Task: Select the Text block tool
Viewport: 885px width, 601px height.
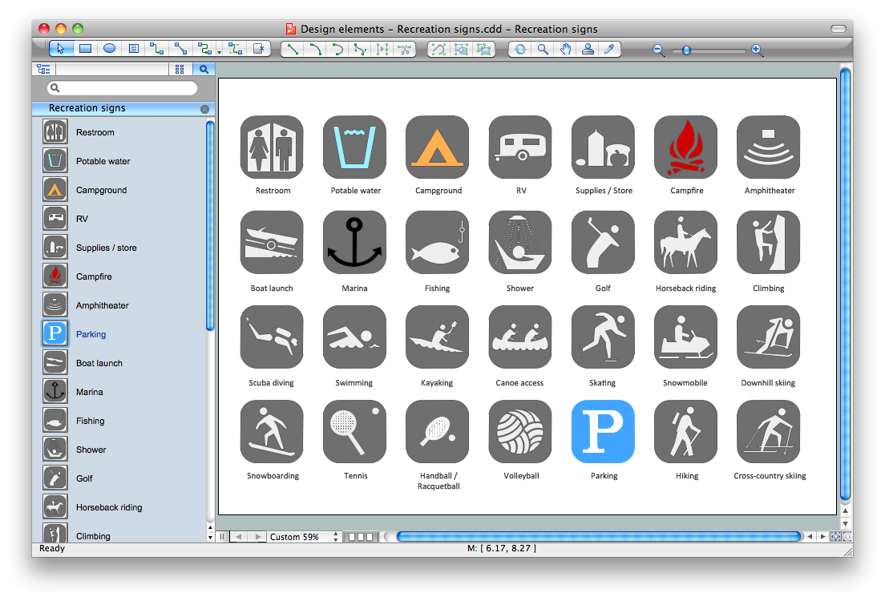Action: point(132,48)
